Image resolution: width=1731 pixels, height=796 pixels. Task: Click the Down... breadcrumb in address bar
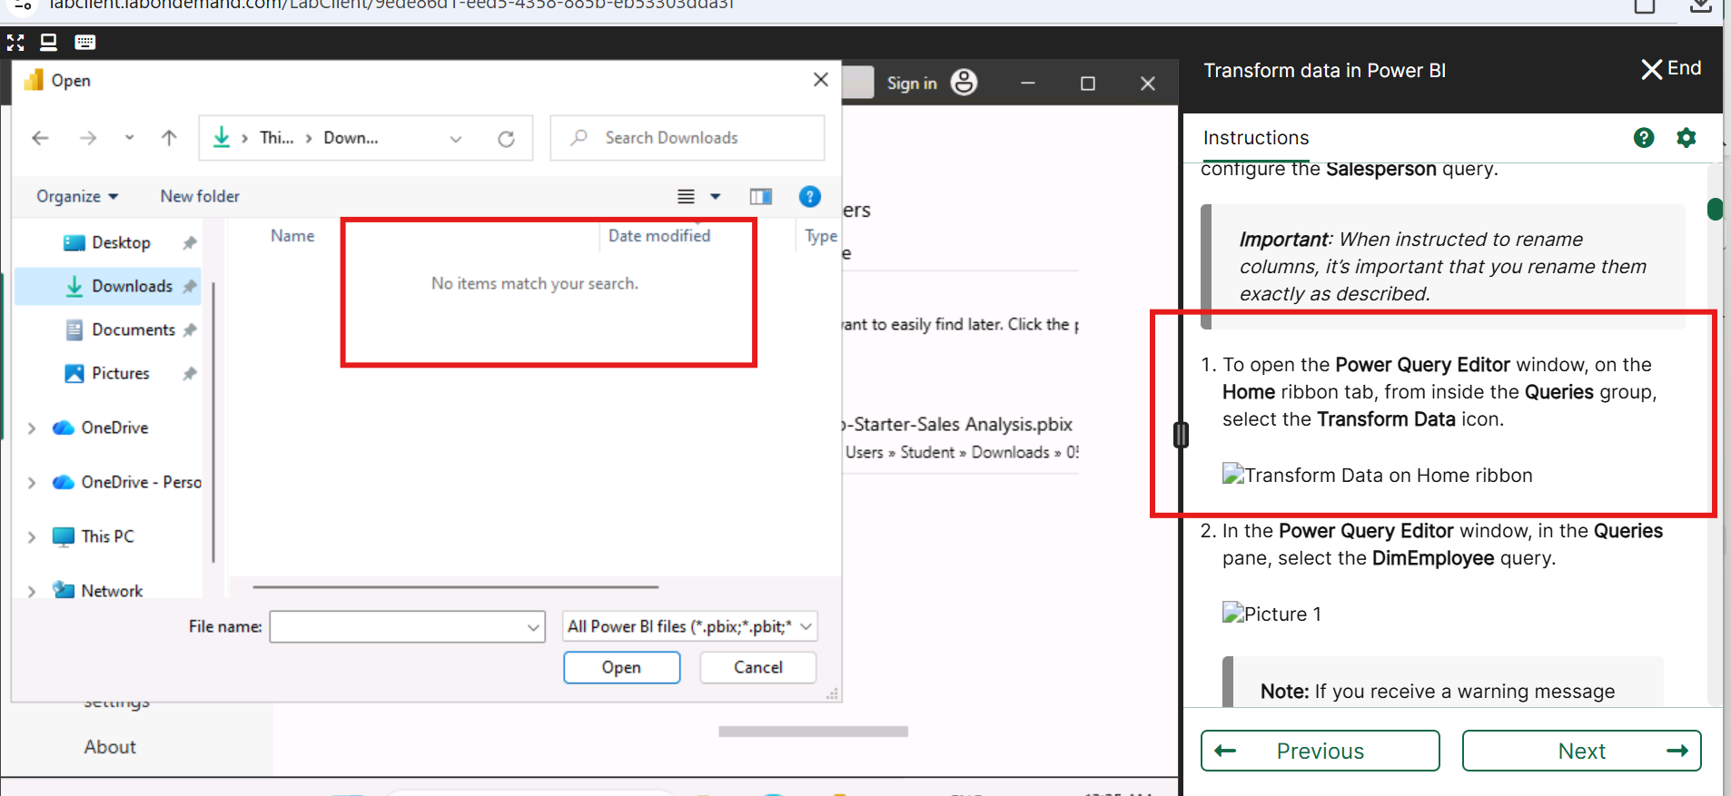coord(351,138)
